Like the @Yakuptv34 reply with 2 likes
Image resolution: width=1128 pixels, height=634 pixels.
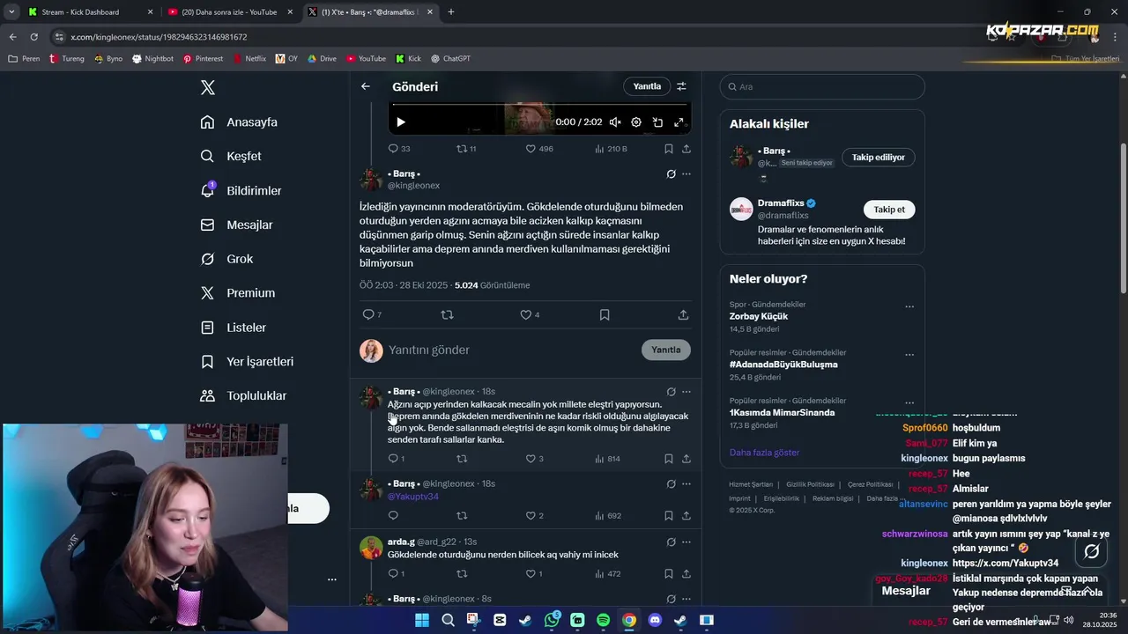coord(534,516)
